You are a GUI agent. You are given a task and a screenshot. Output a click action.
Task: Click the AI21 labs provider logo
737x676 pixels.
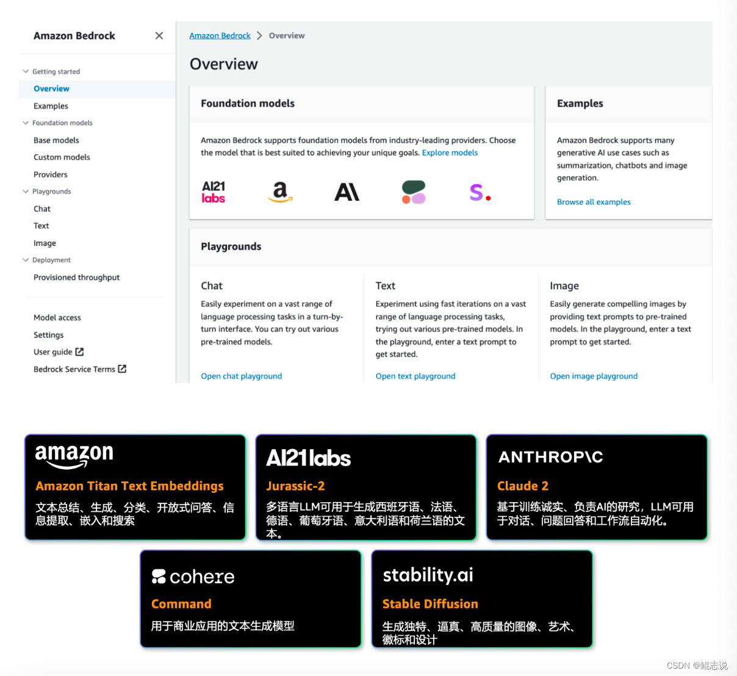pos(214,192)
